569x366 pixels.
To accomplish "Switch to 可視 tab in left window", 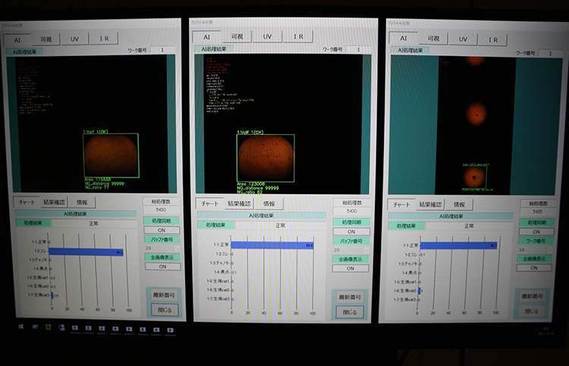I will click(x=46, y=39).
